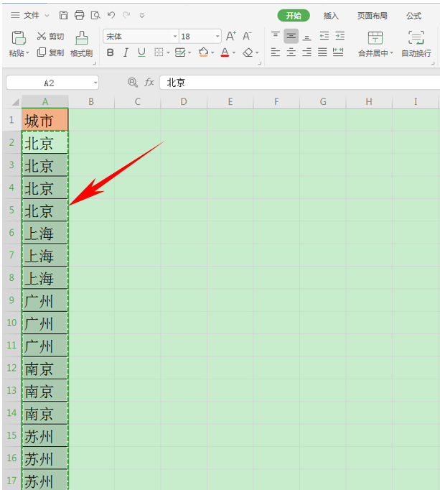
Task: Open the font size 18 dropdown
Action: 217,36
